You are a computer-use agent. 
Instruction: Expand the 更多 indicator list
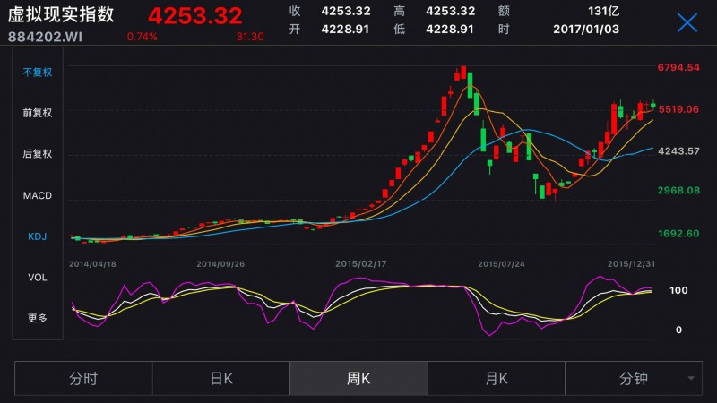click(x=38, y=318)
